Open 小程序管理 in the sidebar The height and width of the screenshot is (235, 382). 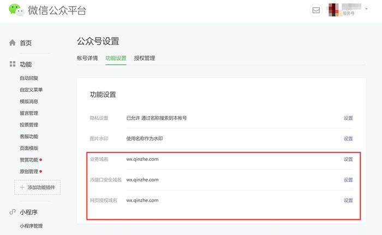click(x=31, y=226)
